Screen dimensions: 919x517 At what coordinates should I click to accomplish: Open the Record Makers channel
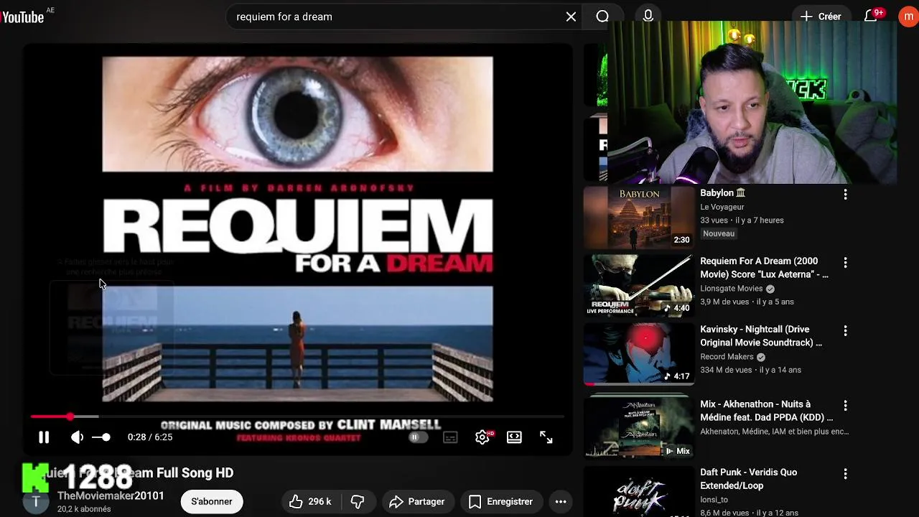727,356
